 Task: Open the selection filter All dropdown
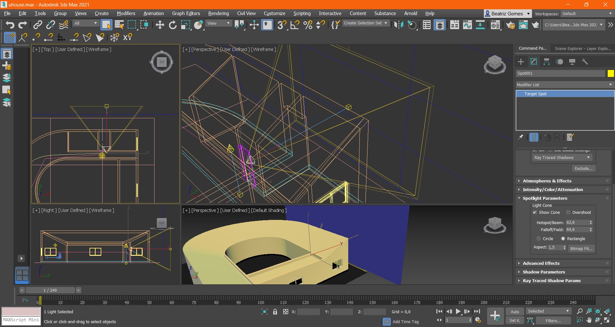pyautogui.click(x=86, y=23)
